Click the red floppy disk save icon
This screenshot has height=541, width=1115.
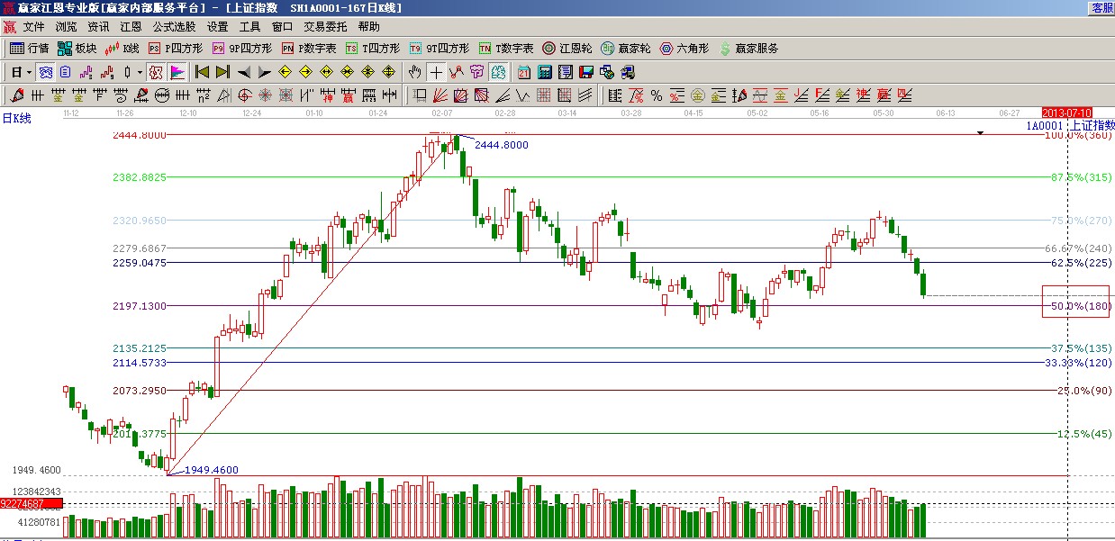[x=586, y=72]
